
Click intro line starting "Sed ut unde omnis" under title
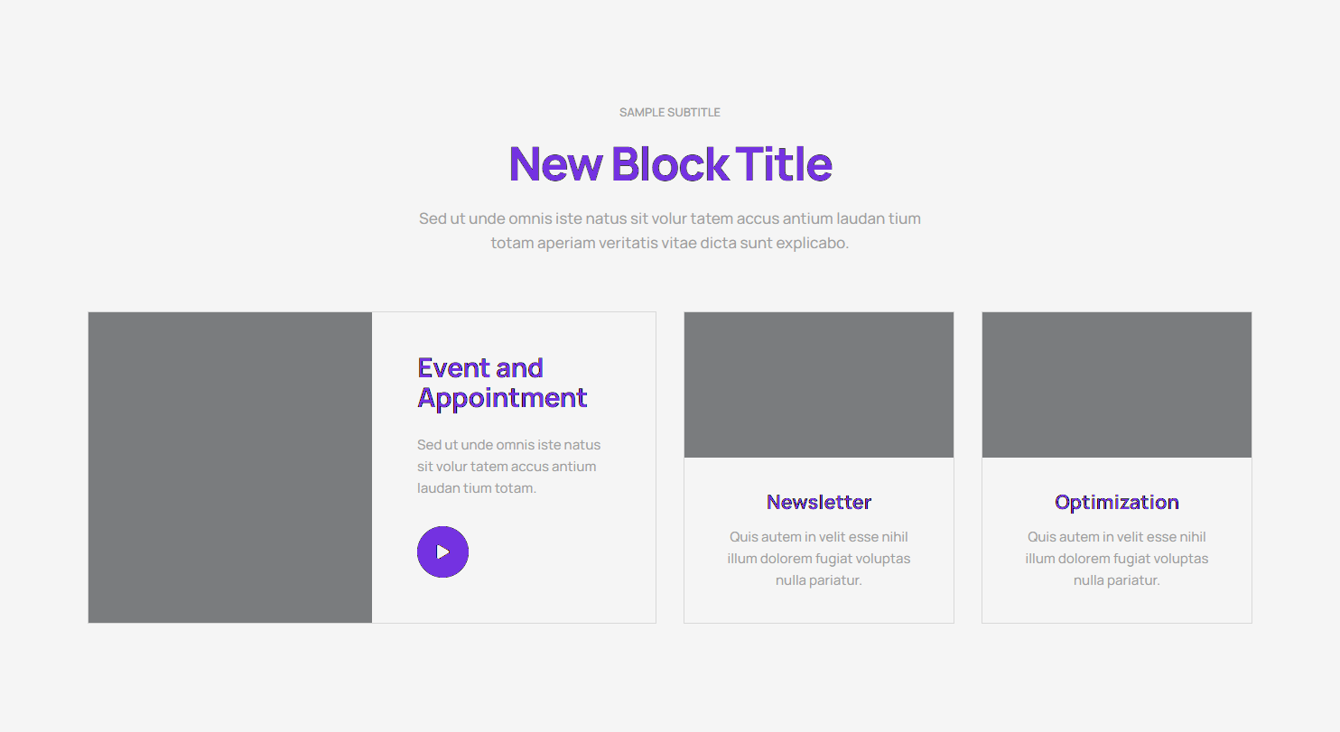[669, 218]
